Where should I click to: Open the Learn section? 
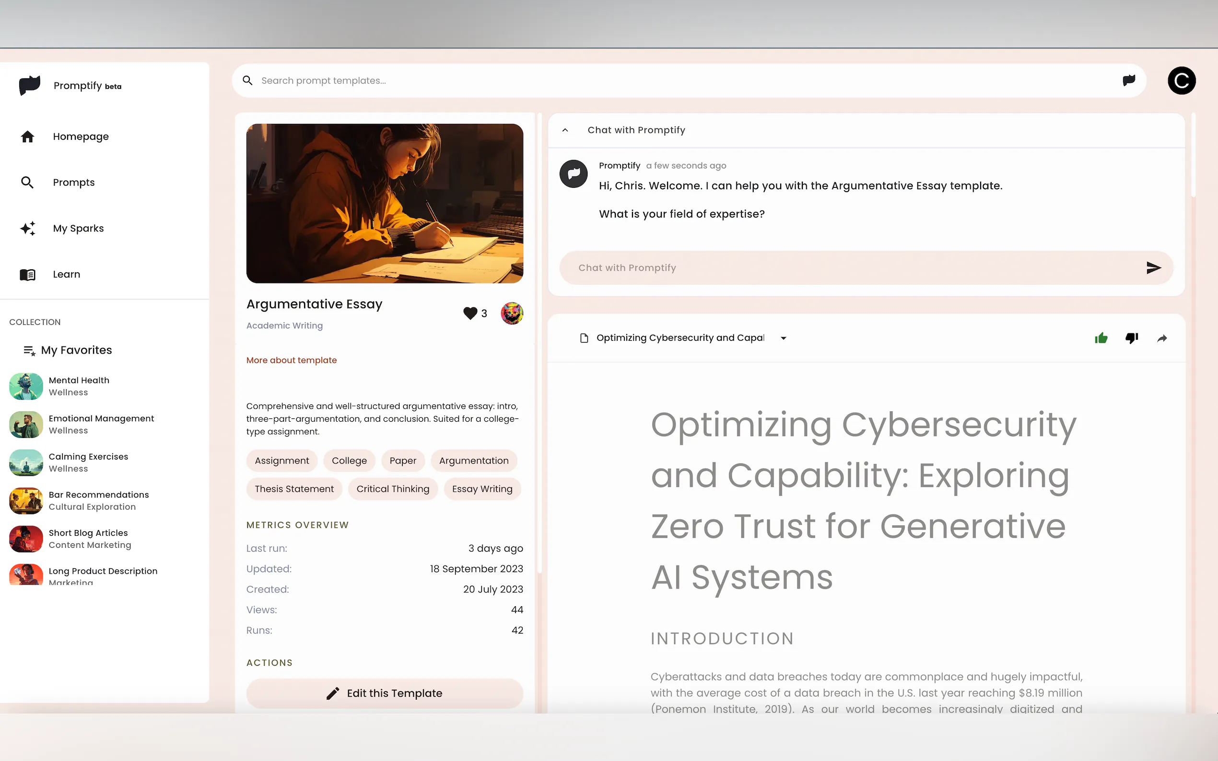66,274
